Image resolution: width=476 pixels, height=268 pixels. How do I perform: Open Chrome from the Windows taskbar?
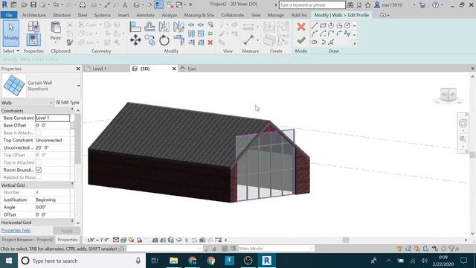211,261
